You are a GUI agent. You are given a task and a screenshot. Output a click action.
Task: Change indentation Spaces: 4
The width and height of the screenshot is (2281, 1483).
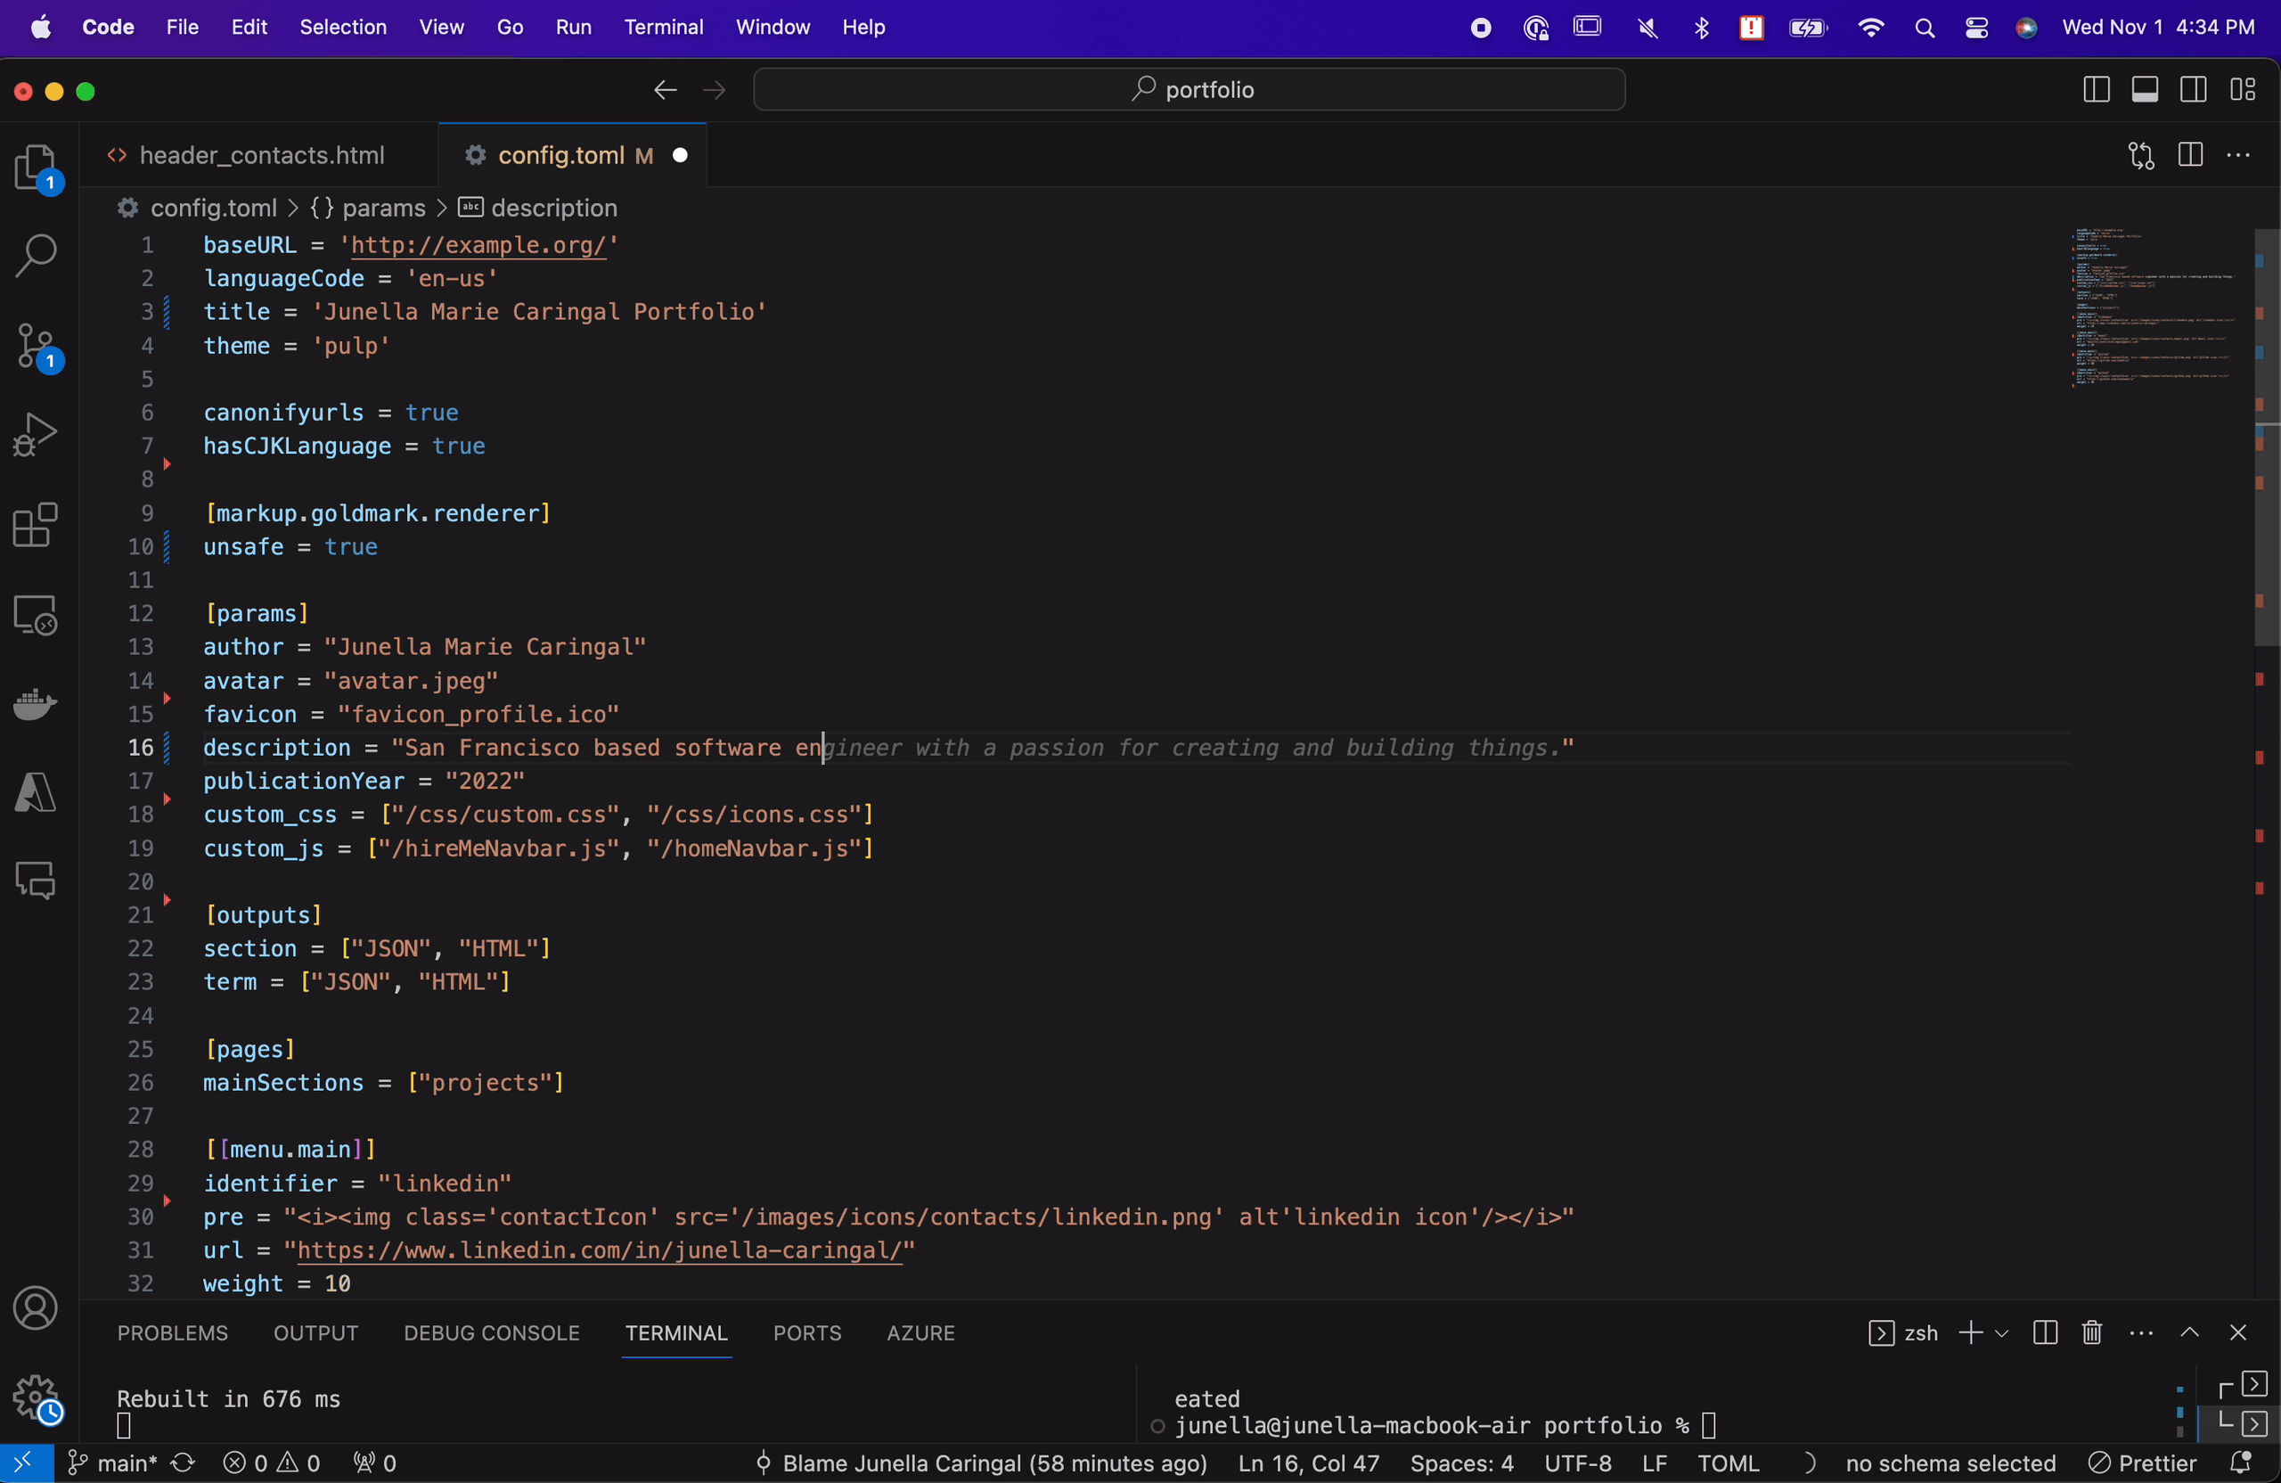tap(1461, 1463)
